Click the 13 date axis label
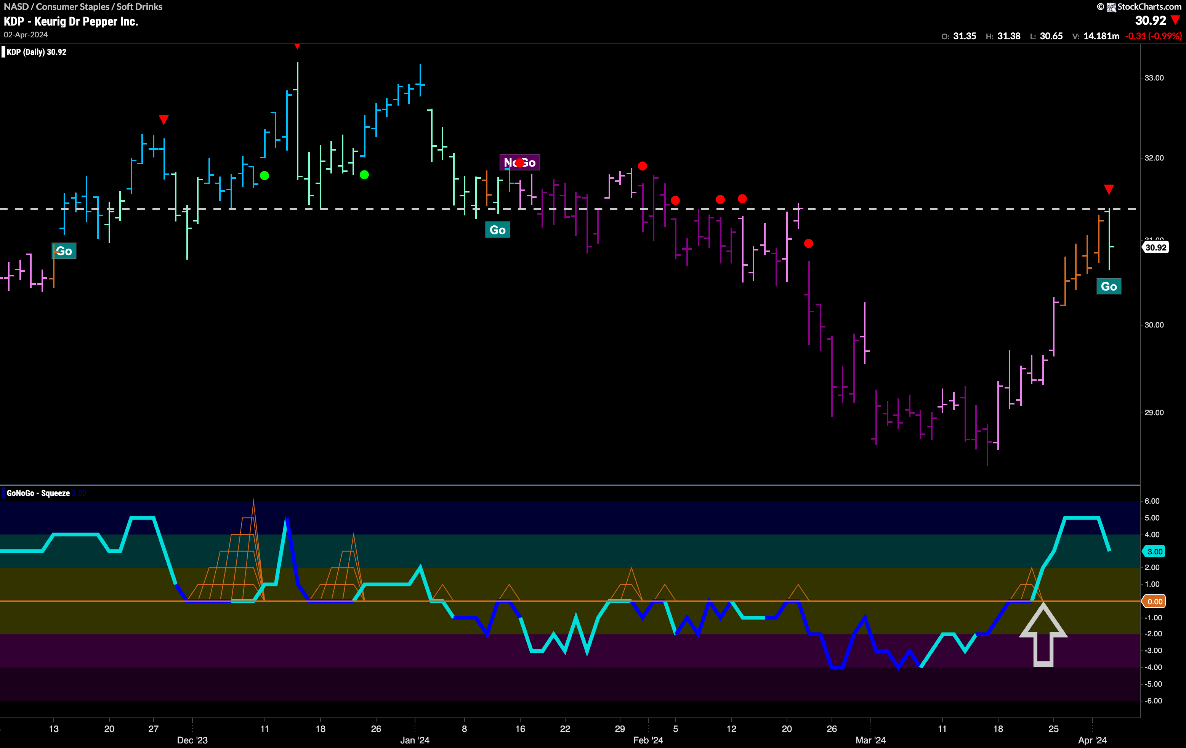 pos(54,729)
